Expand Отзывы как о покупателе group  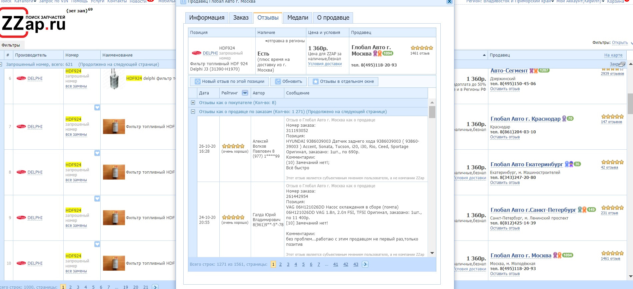(x=193, y=103)
